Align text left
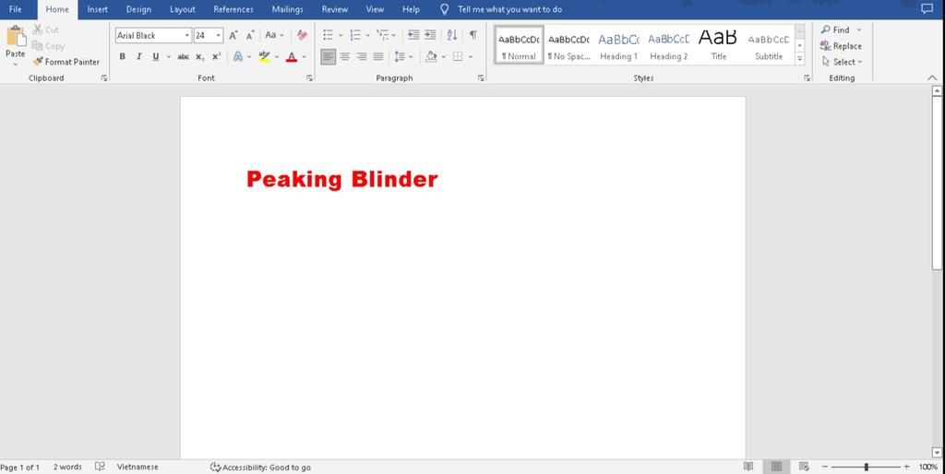 click(328, 56)
